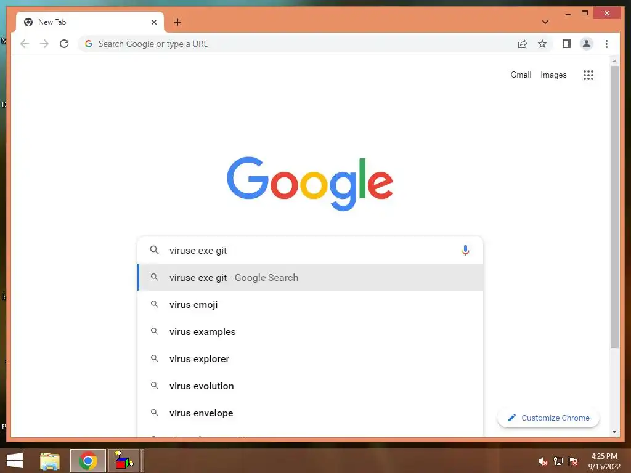Reload the page with the refresh icon

(x=64, y=44)
